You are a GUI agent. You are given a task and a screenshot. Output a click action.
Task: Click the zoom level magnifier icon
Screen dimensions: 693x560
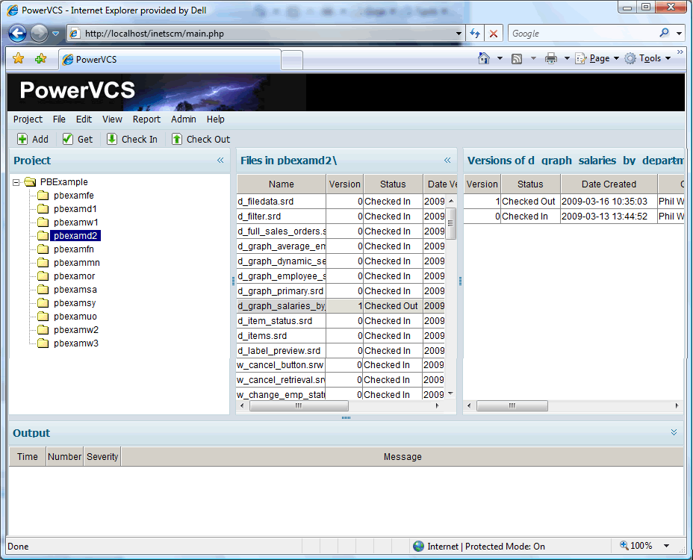[624, 545]
